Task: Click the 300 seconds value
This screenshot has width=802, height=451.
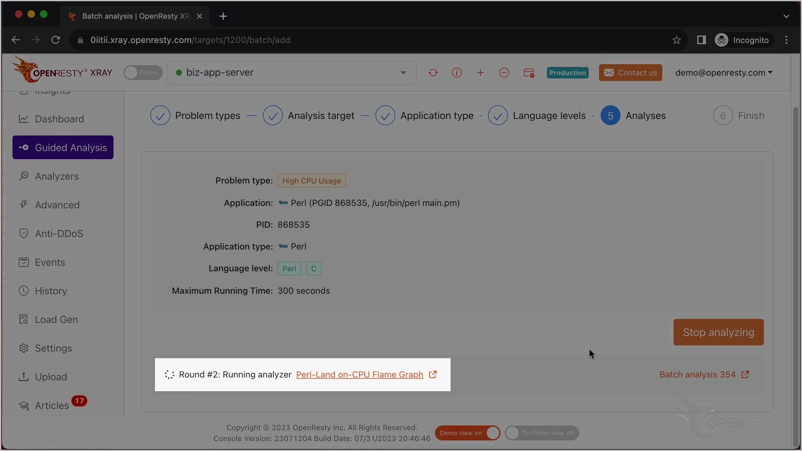Action: pyautogui.click(x=304, y=291)
